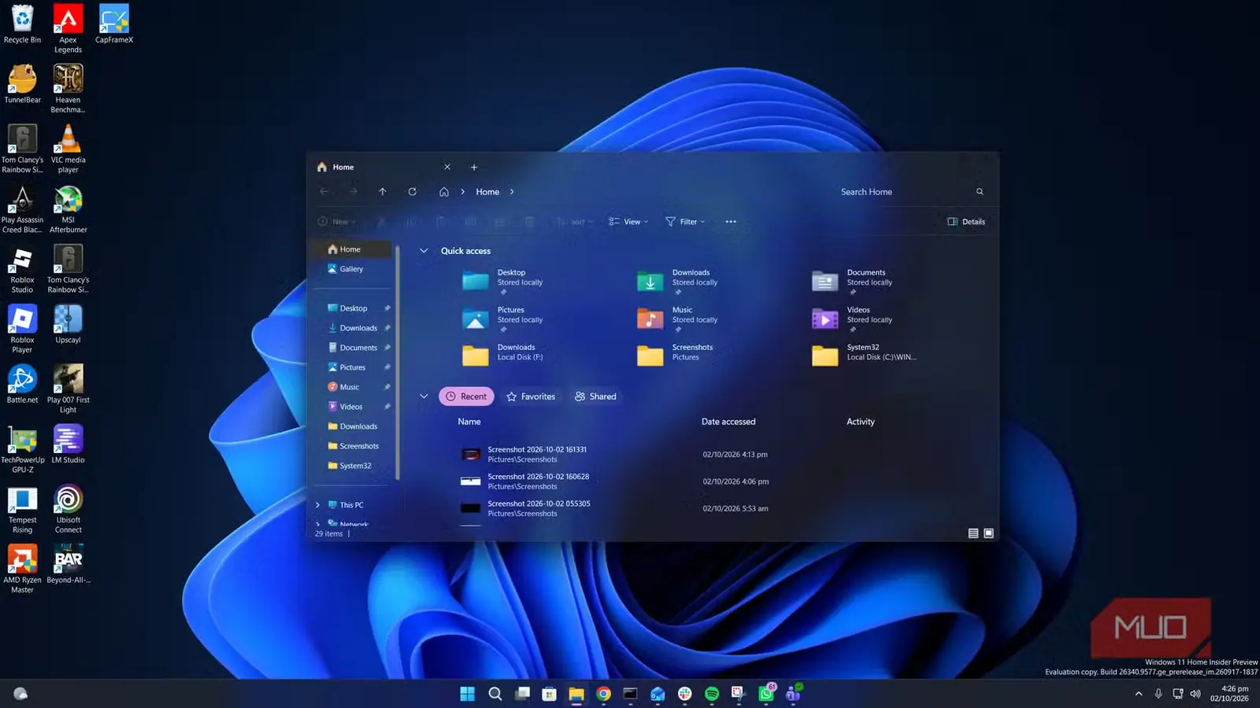Open Google Chrome from the taskbar

click(x=603, y=693)
